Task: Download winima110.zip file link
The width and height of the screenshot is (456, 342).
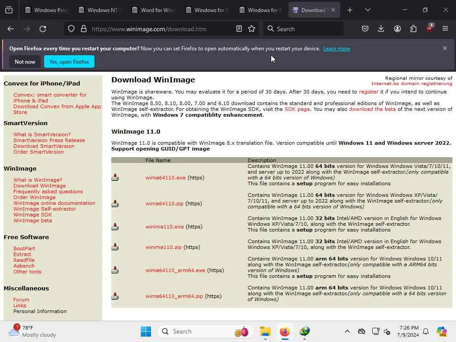Action: [x=163, y=247]
